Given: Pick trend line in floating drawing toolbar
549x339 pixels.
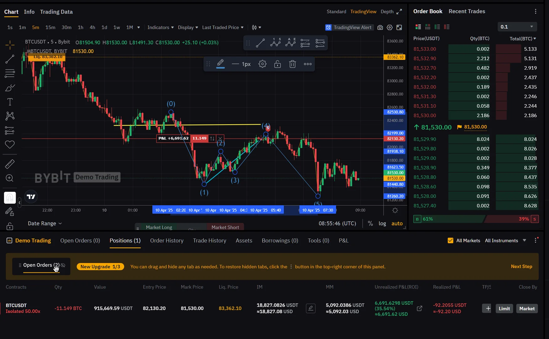Looking at the screenshot, I should point(260,43).
